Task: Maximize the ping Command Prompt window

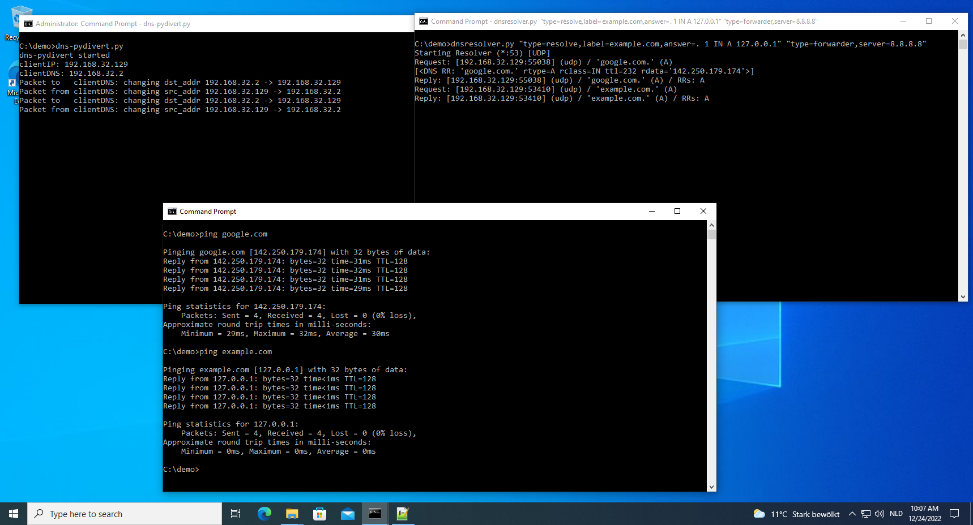Action: pos(677,211)
